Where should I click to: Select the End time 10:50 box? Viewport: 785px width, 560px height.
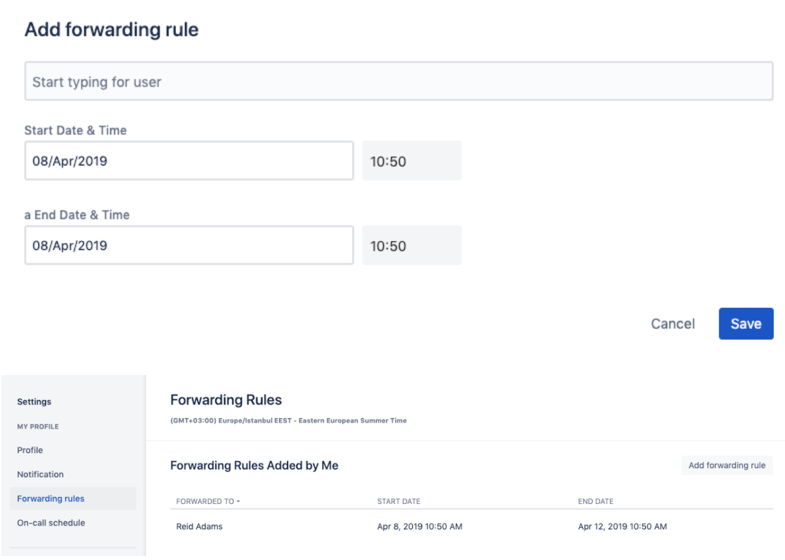[411, 245]
